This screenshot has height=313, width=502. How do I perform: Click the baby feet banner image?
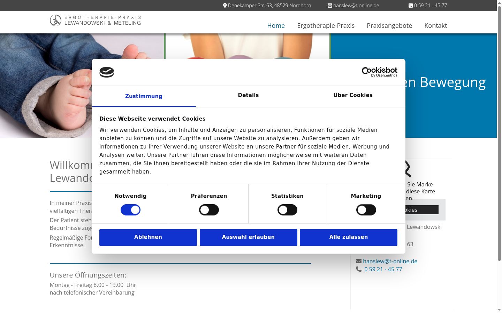tap(82, 86)
